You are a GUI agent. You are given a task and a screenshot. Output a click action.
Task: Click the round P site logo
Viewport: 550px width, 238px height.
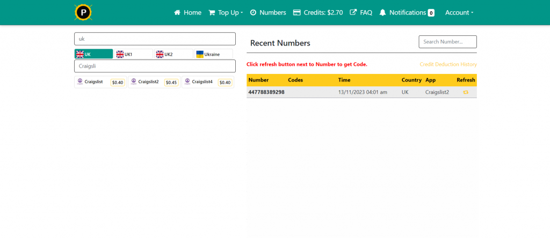(x=83, y=13)
